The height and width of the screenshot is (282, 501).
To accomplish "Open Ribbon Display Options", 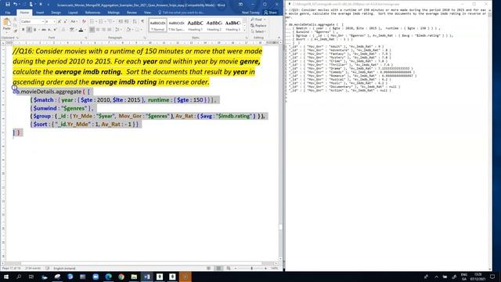I will (240, 5).
